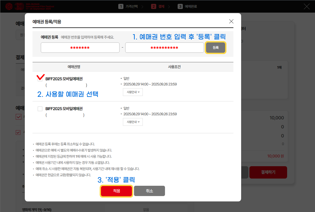Click the total 10,000 원 amount in red
The image size is (315, 212).
click(275, 156)
